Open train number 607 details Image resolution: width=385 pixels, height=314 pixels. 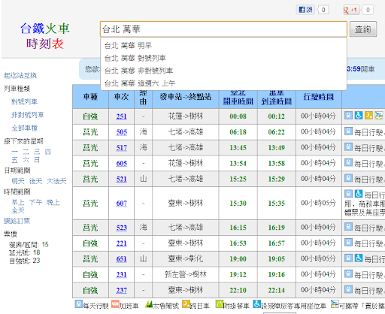click(x=121, y=203)
